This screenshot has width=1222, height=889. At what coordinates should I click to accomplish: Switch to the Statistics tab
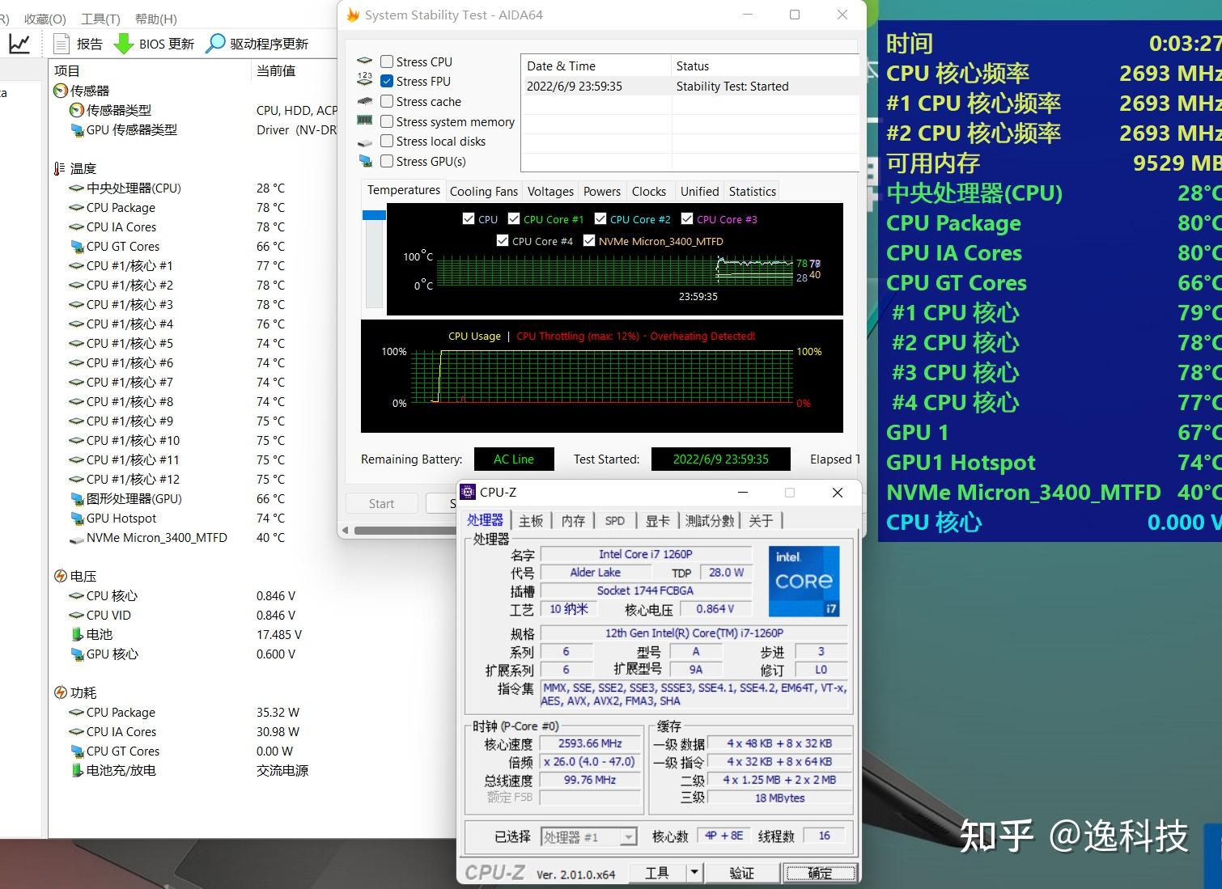point(751,191)
